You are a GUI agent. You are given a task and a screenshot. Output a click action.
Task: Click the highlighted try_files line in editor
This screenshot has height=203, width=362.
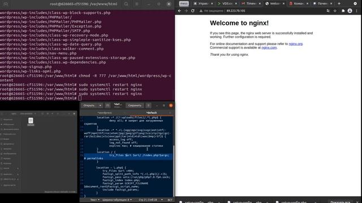tap(128, 157)
